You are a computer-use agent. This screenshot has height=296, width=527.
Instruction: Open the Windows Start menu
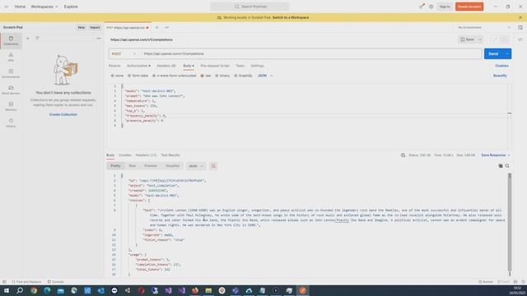[7, 290]
